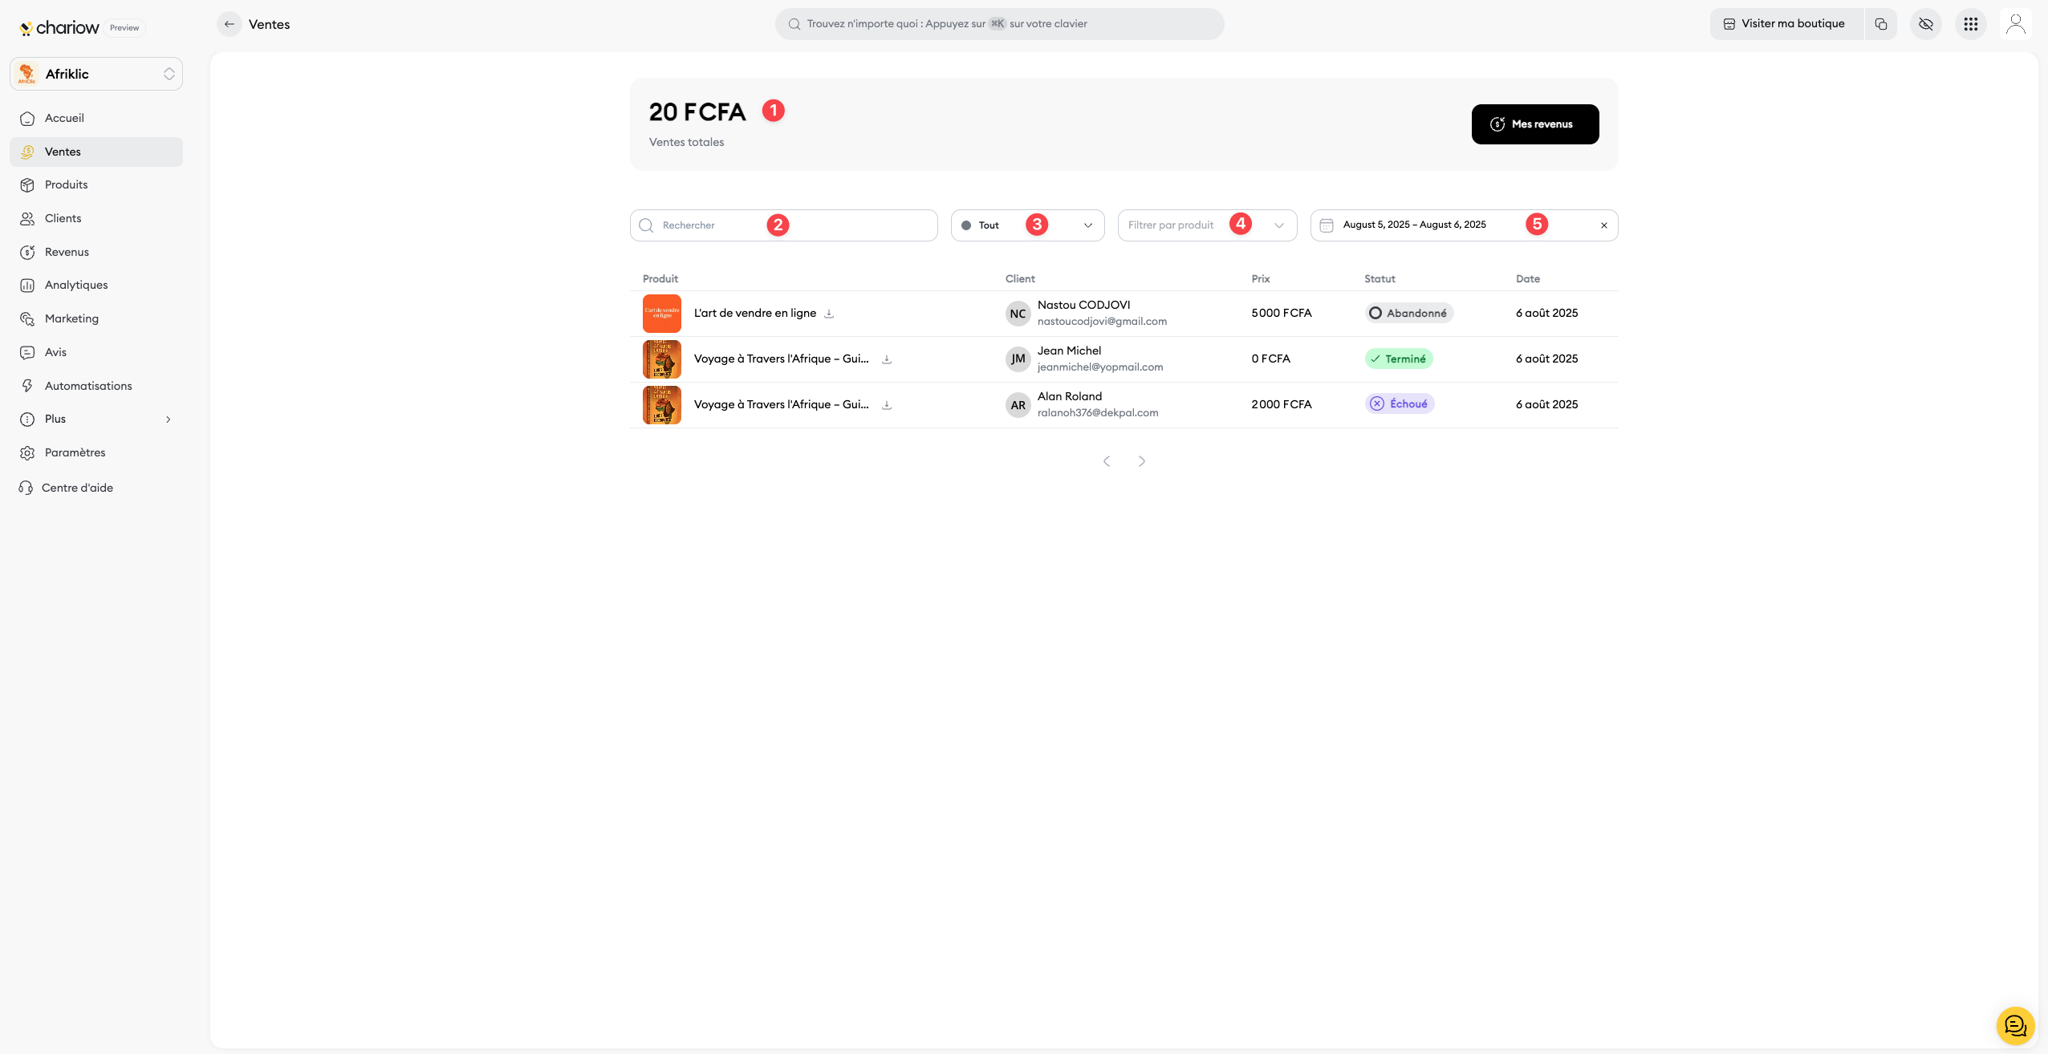
Task: Clear the August date range filter
Action: (x=1604, y=225)
